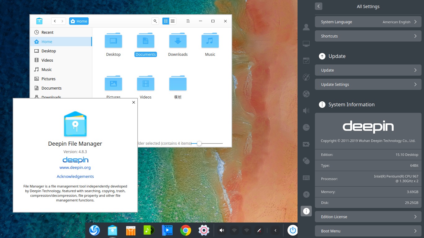Select Documents in the File Manager sidebar
The image size is (424, 238).
pyautogui.click(x=61, y=88)
